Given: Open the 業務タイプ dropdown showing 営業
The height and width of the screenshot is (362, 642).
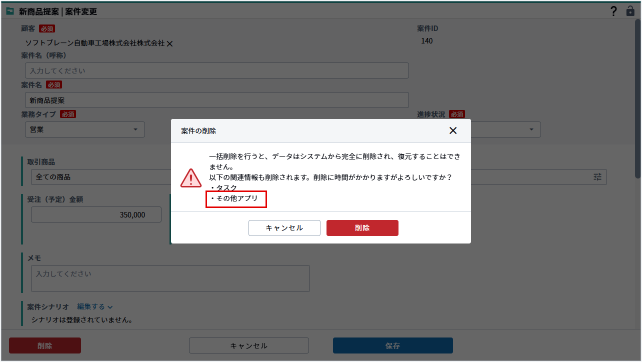Looking at the screenshot, I should tap(84, 129).
